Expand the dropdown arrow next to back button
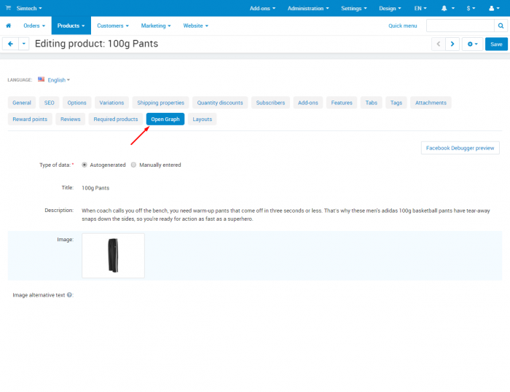 point(24,44)
